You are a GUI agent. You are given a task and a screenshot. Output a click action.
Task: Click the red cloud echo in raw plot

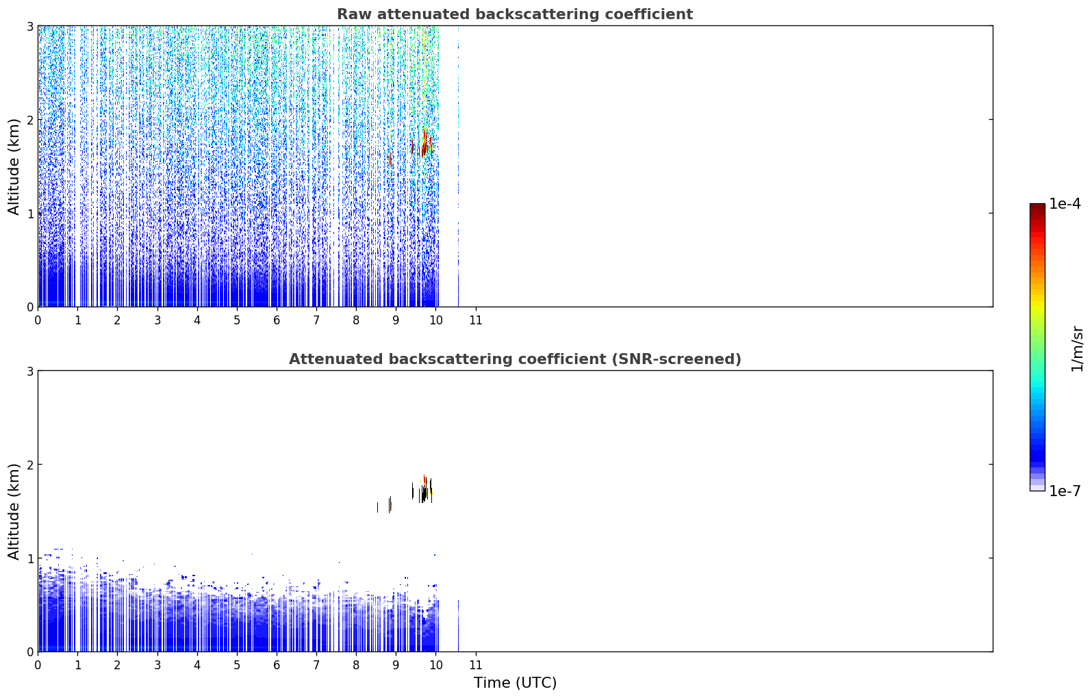[424, 145]
